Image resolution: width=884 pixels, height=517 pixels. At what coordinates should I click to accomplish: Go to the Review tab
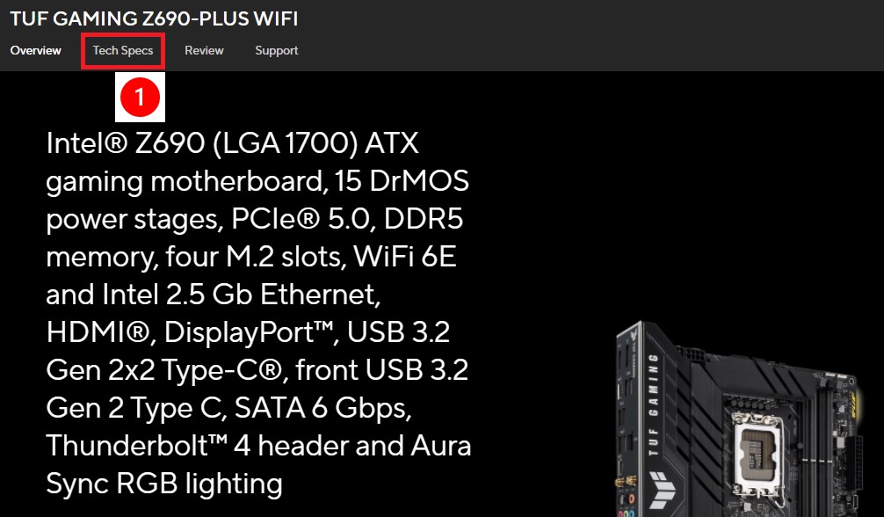[x=204, y=51]
